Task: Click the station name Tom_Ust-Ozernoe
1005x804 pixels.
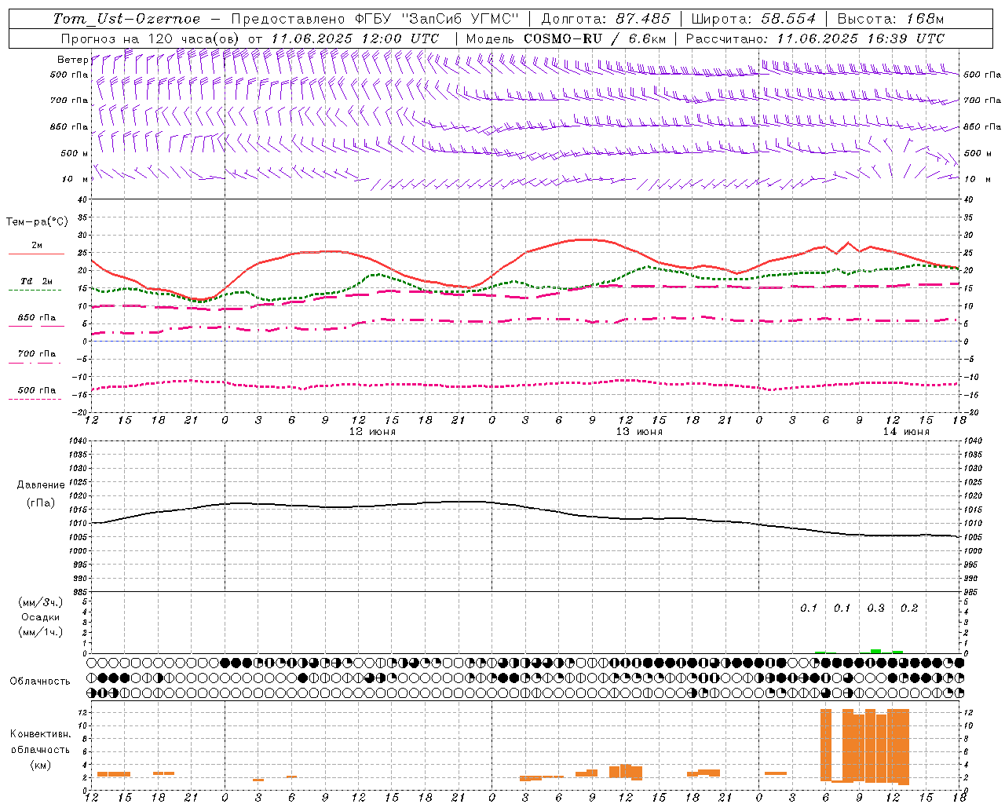Action: click(x=126, y=19)
